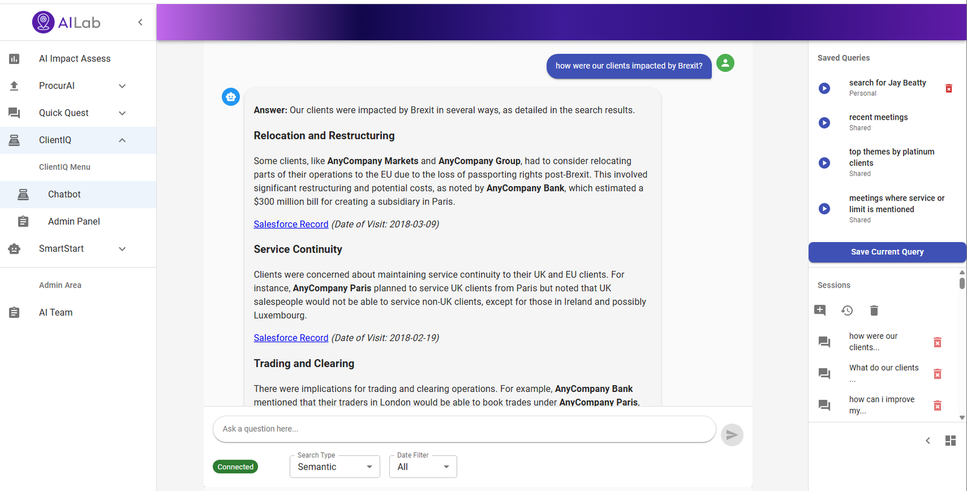
Task: Delete the 'What do our clients' session
Action: pyautogui.click(x=937, y=374)
